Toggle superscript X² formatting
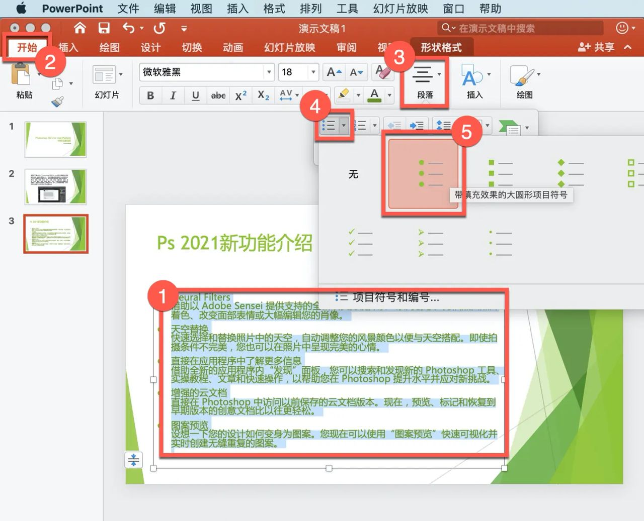Image resolution: width=644 pixels, height=521 pixels. pos(241,95)
